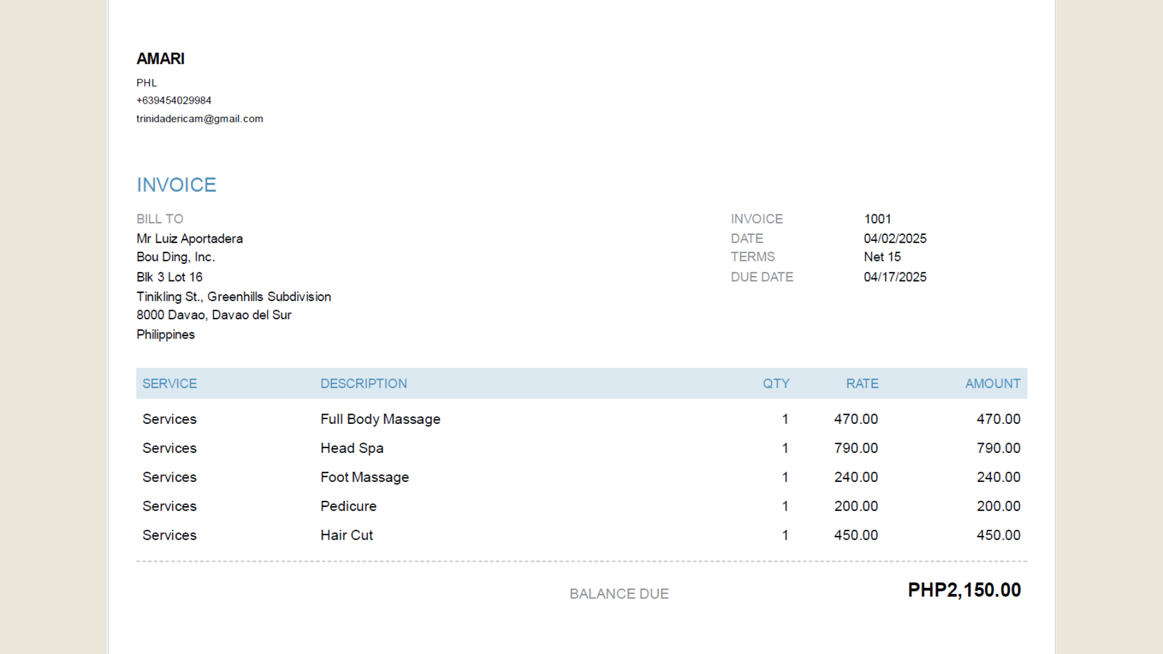1163x654 pixels.
Task: Click the phone number +639454029984
Action: (174, 101)
